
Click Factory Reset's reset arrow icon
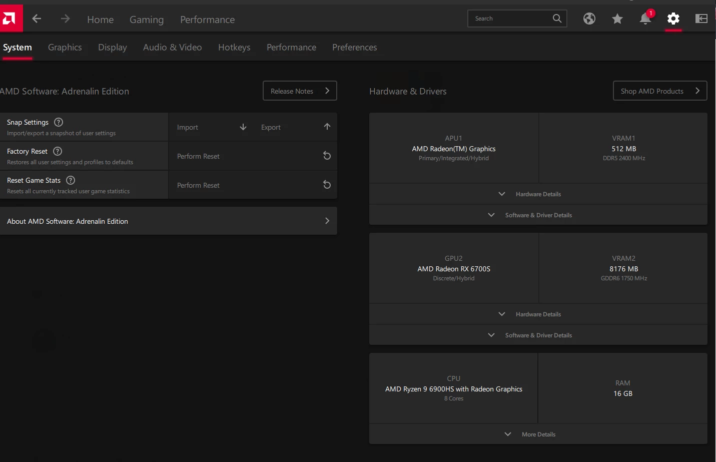coord(327,156)
